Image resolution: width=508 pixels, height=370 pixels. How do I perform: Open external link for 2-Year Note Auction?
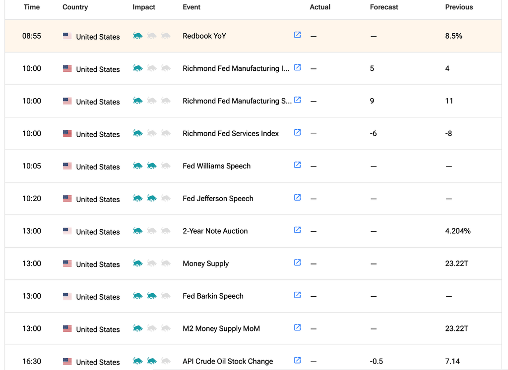[298, 230]
